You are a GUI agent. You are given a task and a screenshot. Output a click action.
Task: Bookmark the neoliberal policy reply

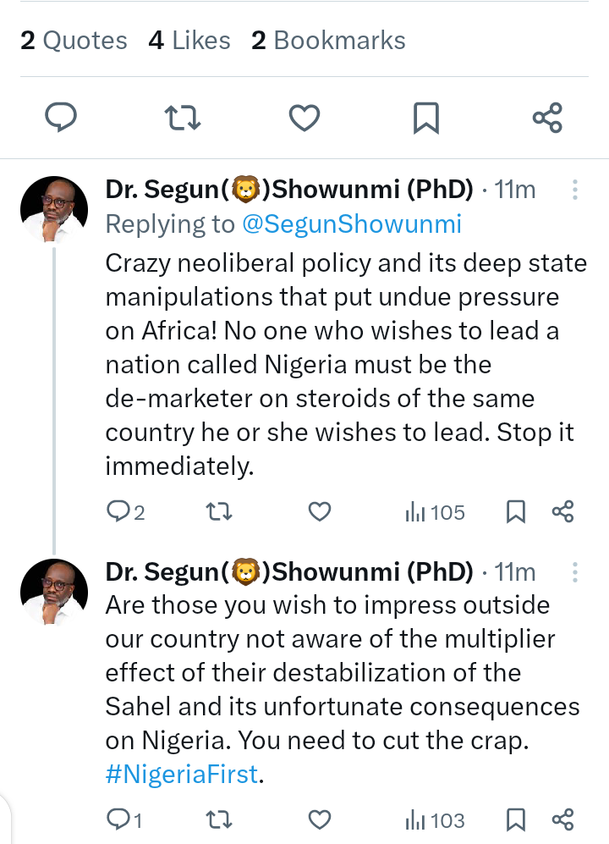(516, 512)
